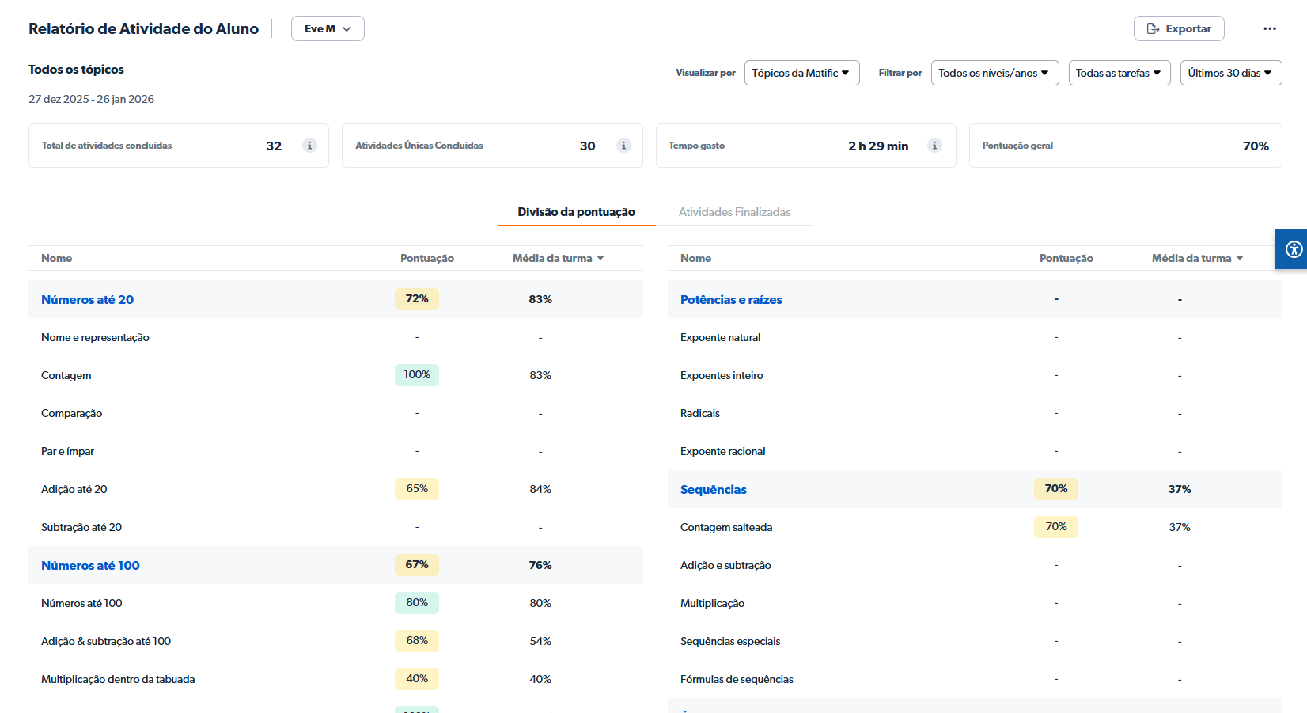Open the Eve M student selector
Image resolution: width=1307 pixels, height=713 pixels.
click(328, 28)
